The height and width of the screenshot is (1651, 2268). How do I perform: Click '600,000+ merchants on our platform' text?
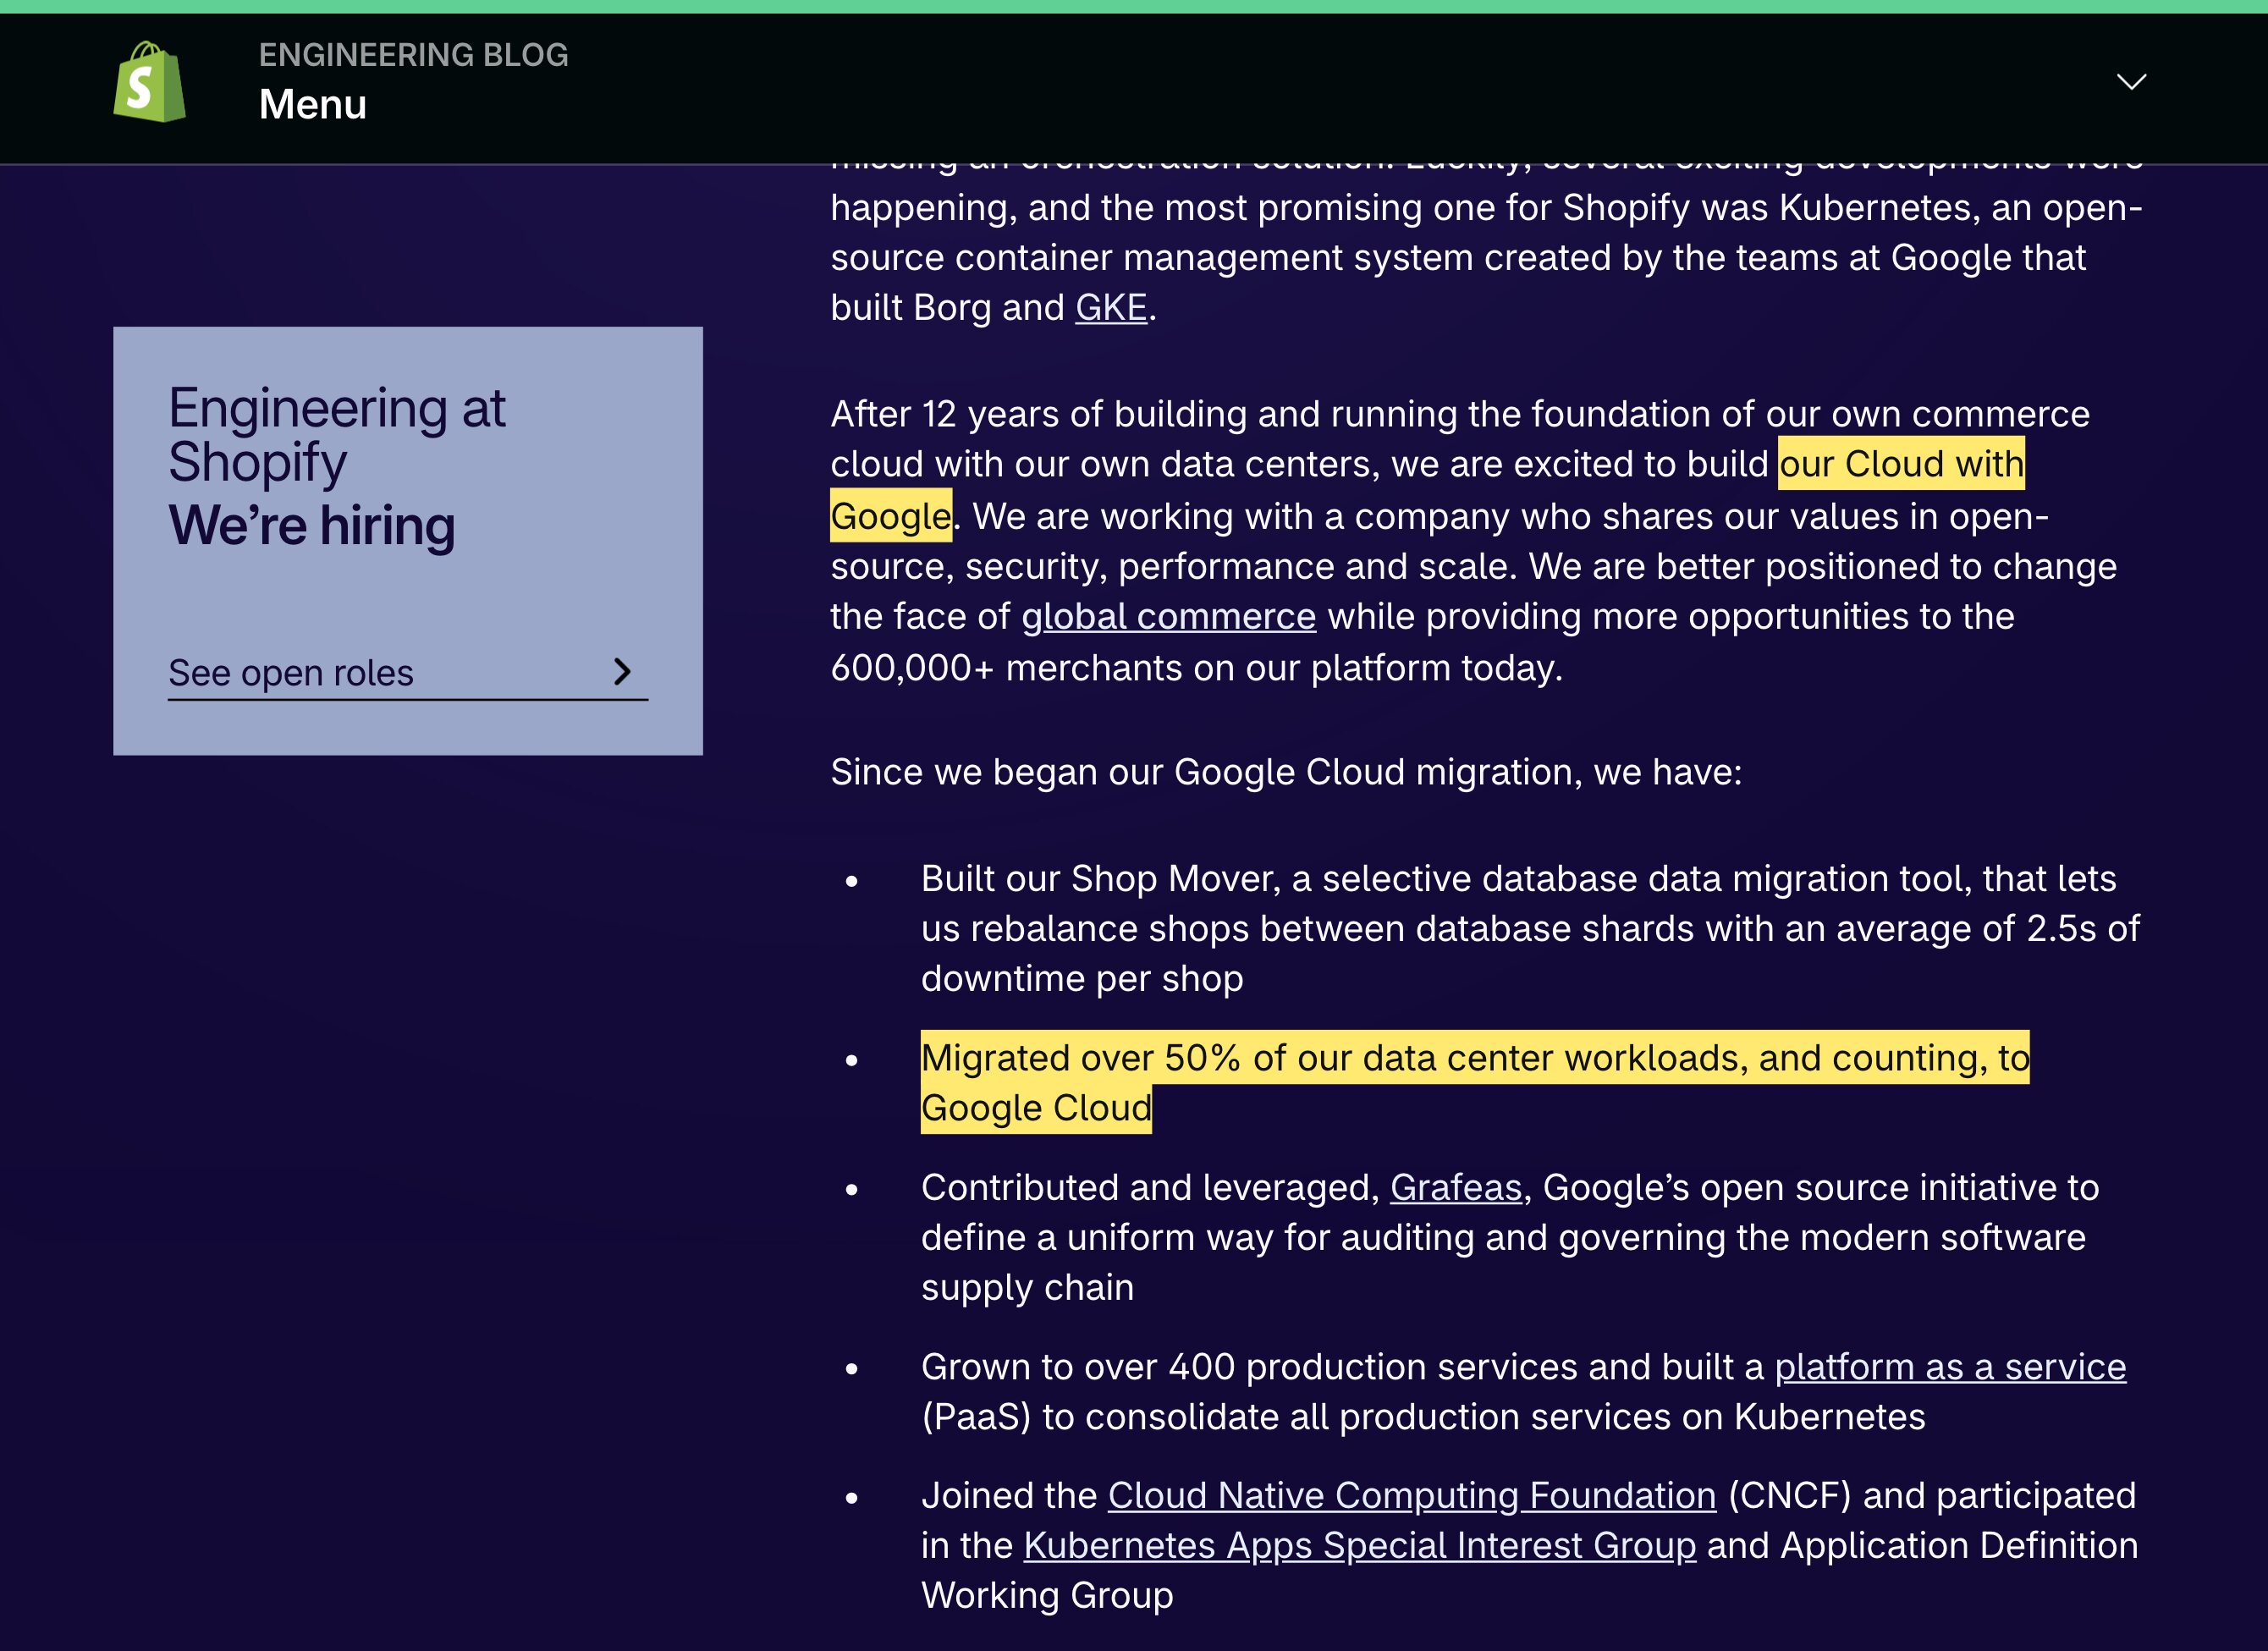[1142, 667]
